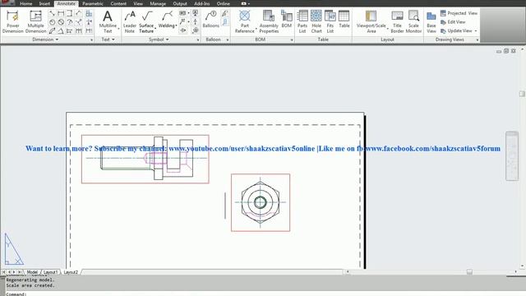
Task: Click the command line input field
Action: (x=265, y=294)
